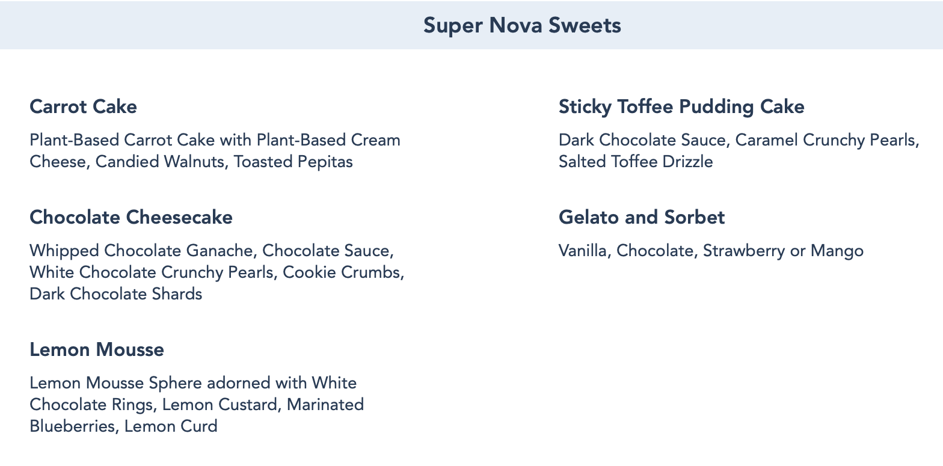Click the Super Nova Sweets section header

coord(522,25)
